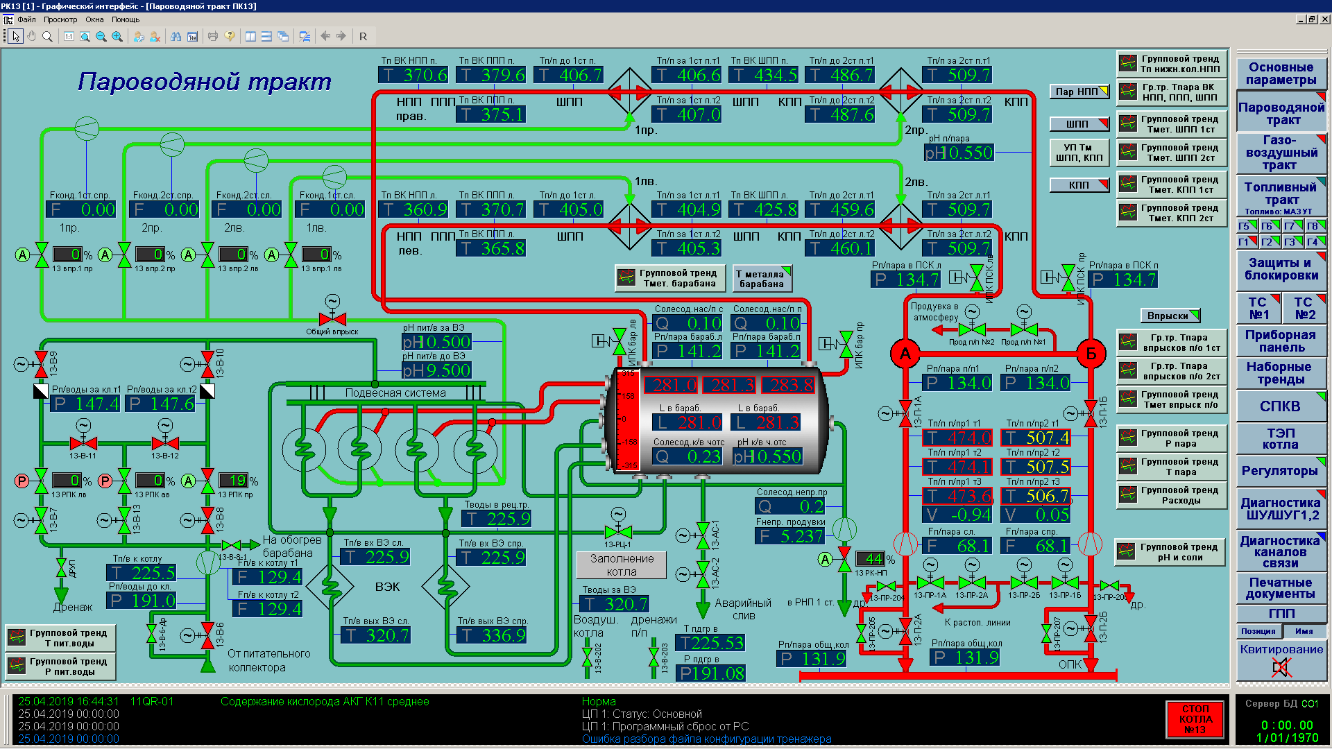Zoom in with plus magnifier icon
1332x749 pixels.
point(117,36)
